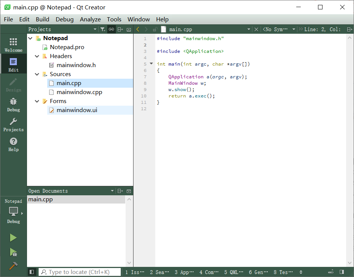Go back in navigation history
Image resolution: width=354 pixels, height=277 pixels.
pyautogui.click(x=138, y=29)
